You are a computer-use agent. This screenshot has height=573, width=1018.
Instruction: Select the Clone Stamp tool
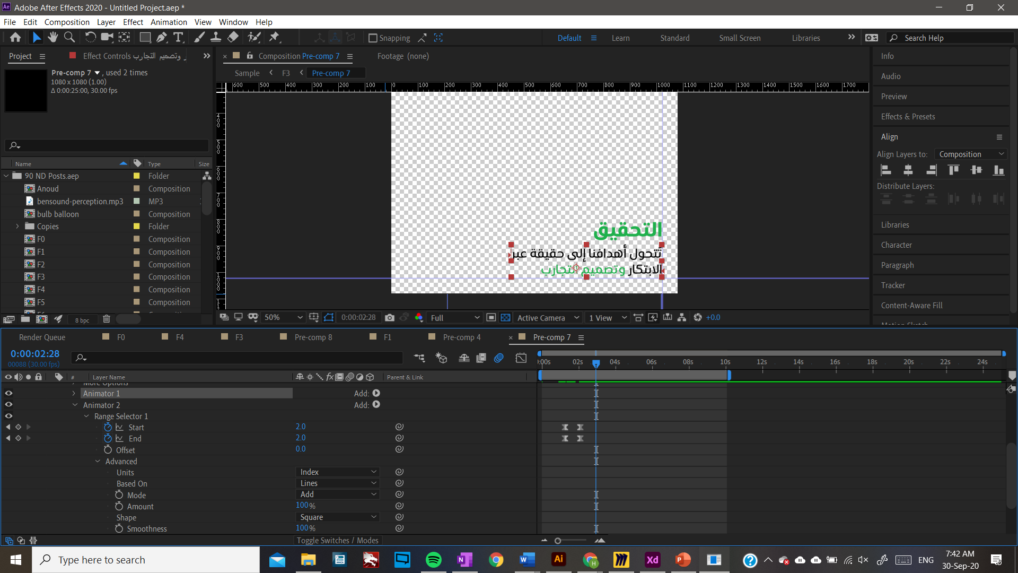[216, 38]
